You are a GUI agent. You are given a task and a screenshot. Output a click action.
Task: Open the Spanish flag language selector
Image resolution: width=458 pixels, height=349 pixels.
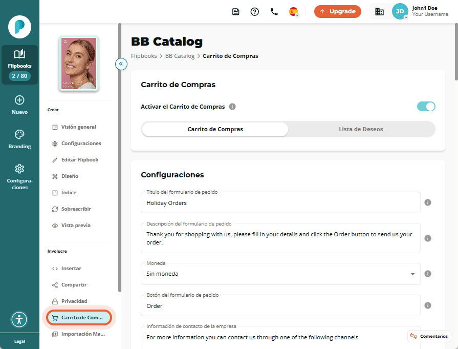click(x=294, y=12)
